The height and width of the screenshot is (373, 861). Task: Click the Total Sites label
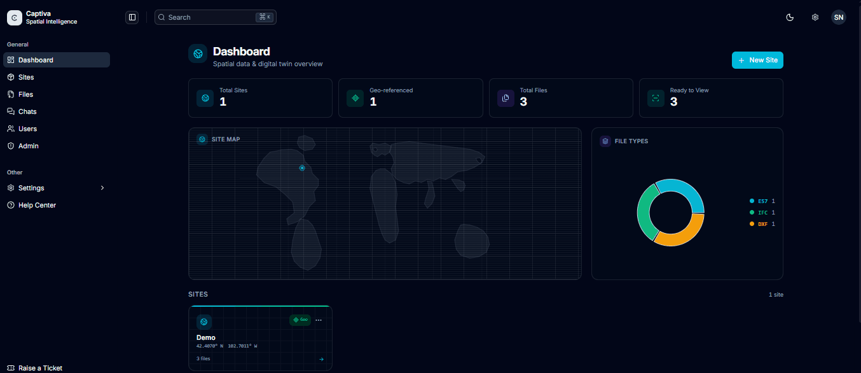tap(233, 90)
